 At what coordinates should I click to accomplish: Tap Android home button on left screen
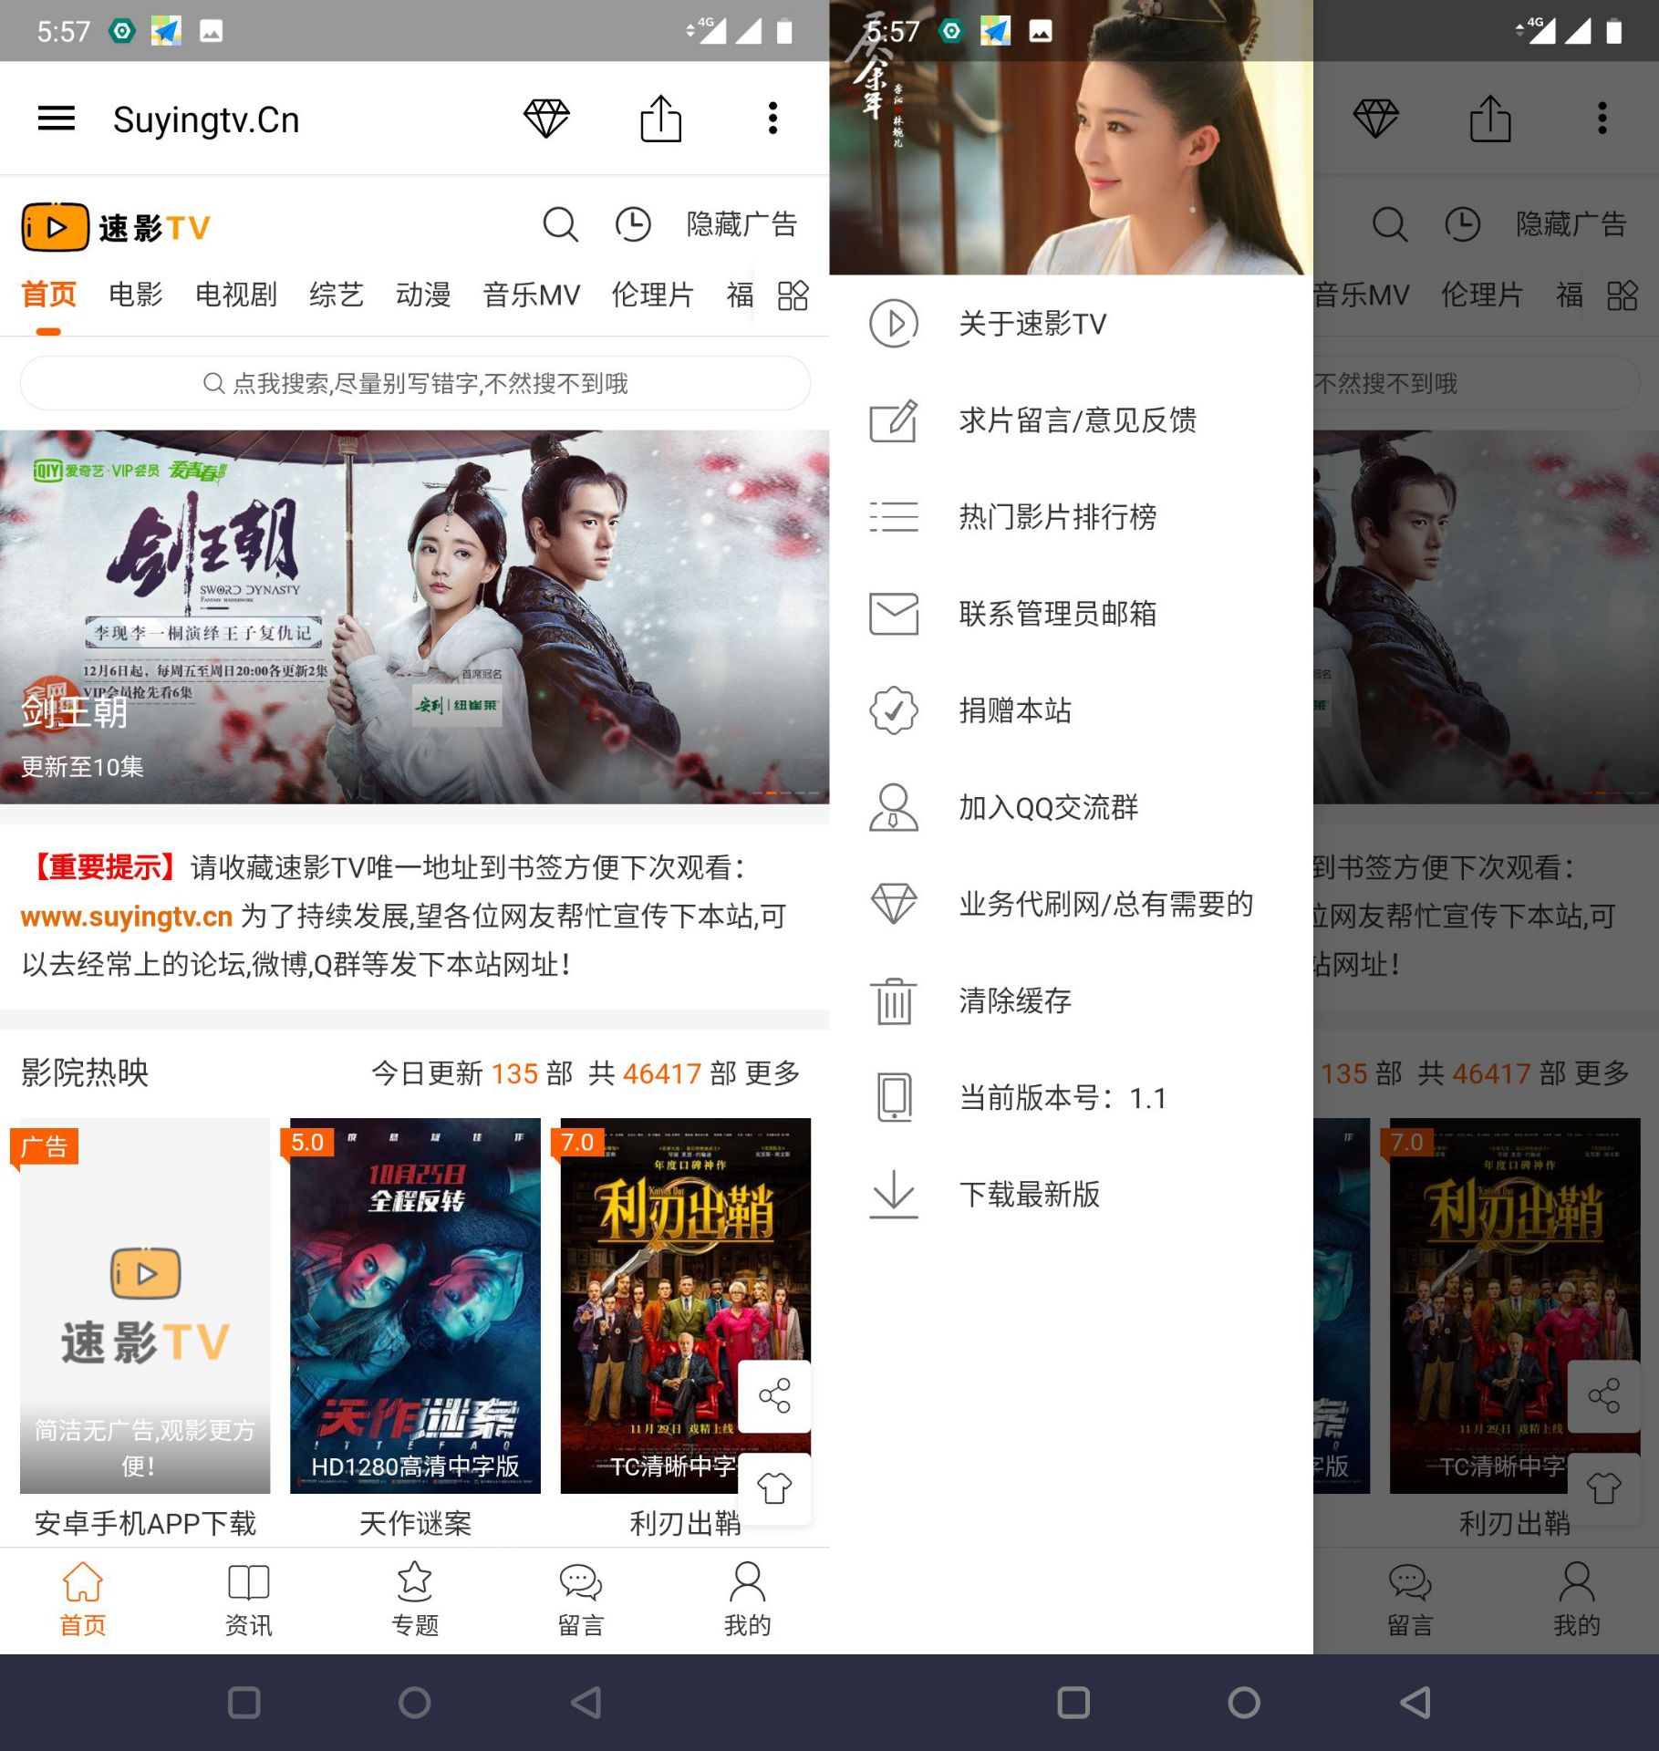point(414,1702)
